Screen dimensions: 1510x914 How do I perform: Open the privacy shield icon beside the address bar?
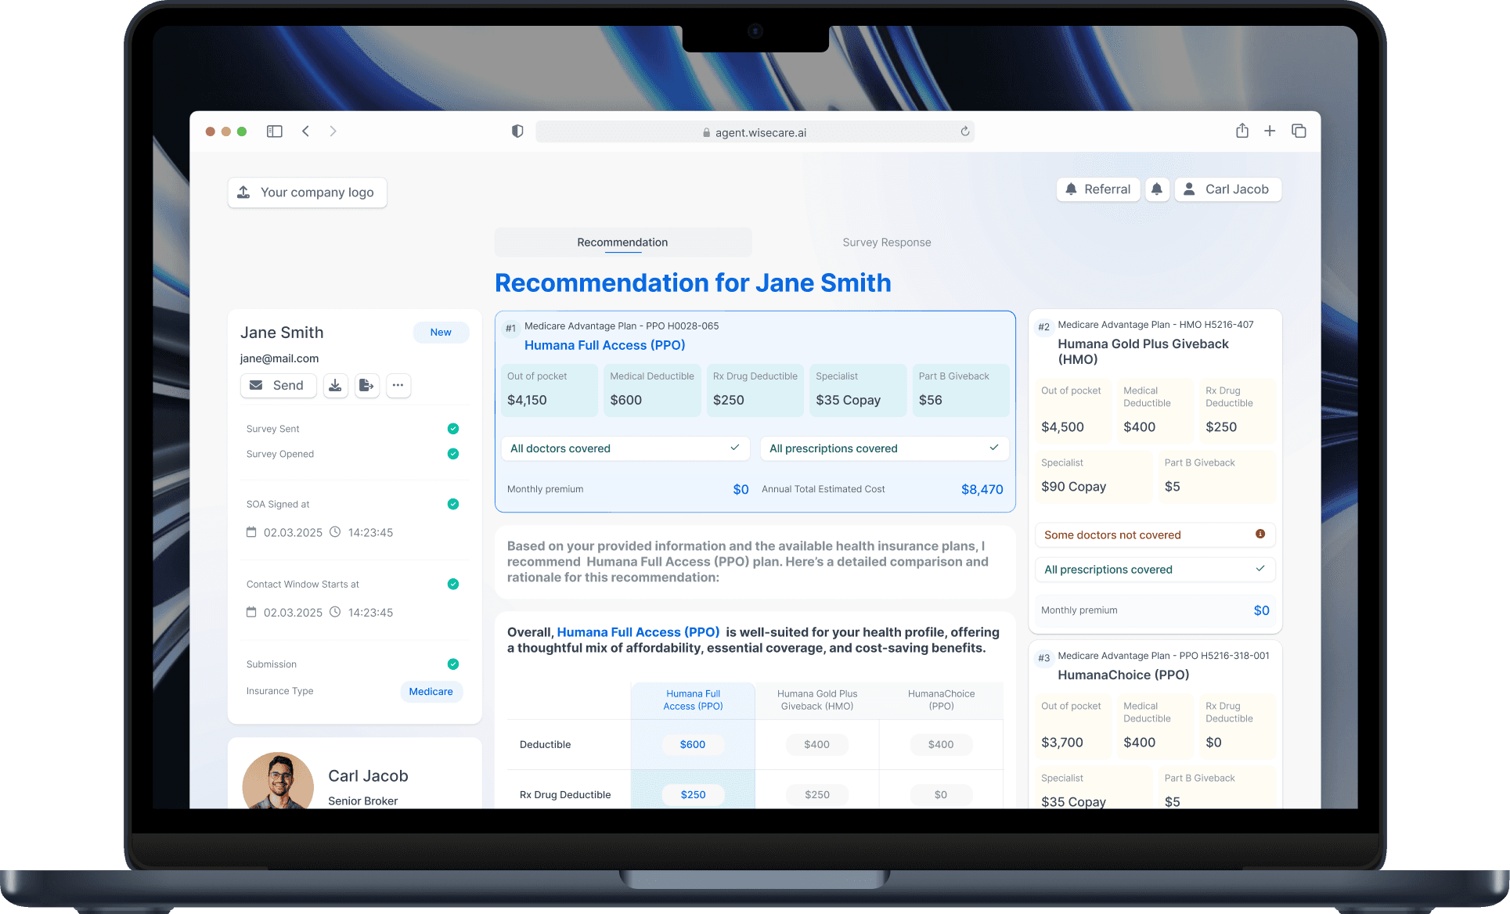pyautogui.click(x=517, y=131)
